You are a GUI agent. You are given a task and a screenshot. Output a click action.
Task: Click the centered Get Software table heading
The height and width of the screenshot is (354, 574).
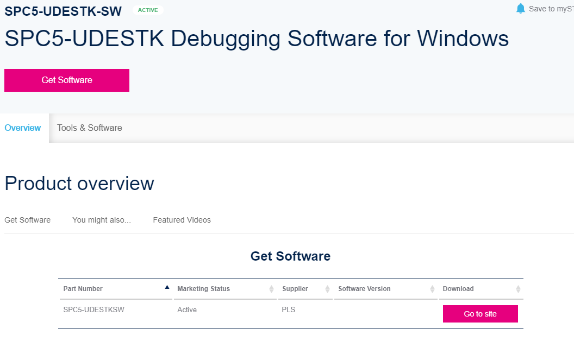click(x=290, y=256)
